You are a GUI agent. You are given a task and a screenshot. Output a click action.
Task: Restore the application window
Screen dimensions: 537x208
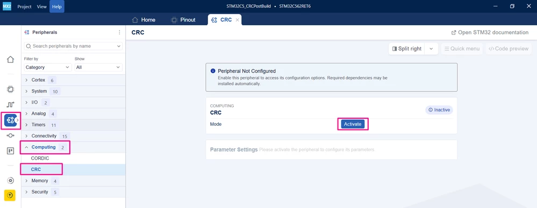[512, 6]
